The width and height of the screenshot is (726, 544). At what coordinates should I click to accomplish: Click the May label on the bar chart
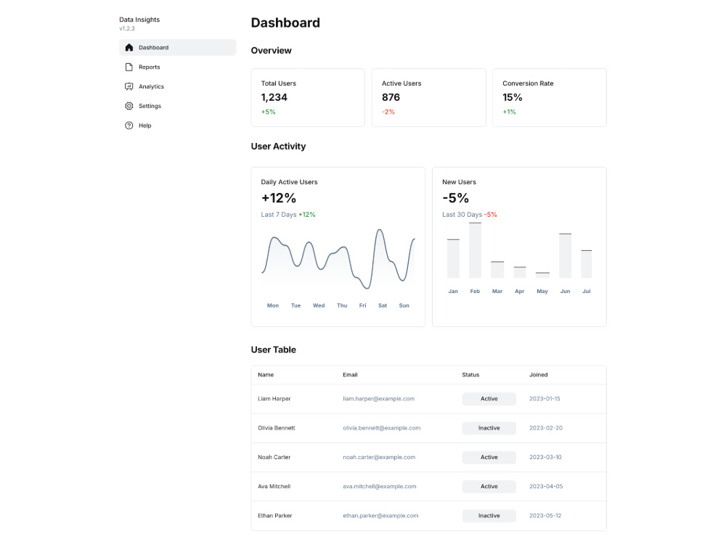[542, 292]
